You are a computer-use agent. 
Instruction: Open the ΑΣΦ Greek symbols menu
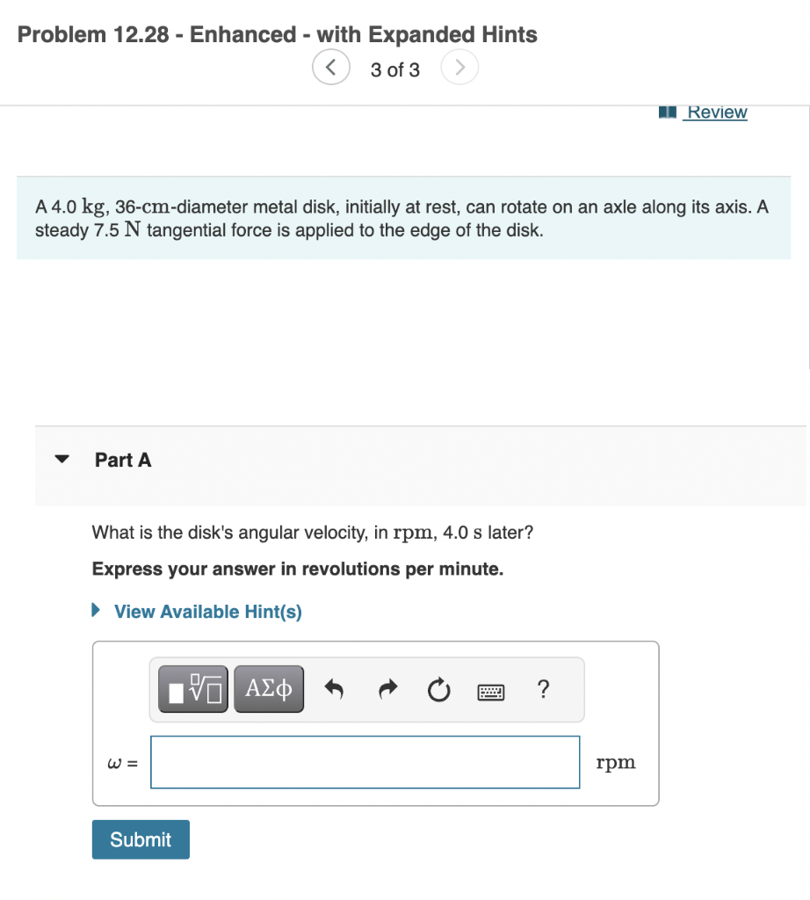tap(268, 688)
